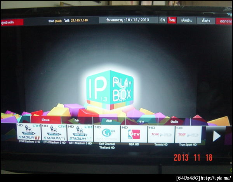Image resolution: width=233 pixels, height=182 pixels.
Task: Click the True Sport HD caption text
Action: pos(188,145)
